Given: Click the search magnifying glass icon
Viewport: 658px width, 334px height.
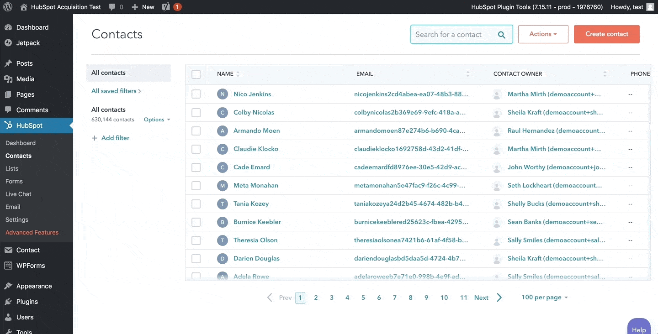Looking at the screenshot, I should 502,34.
